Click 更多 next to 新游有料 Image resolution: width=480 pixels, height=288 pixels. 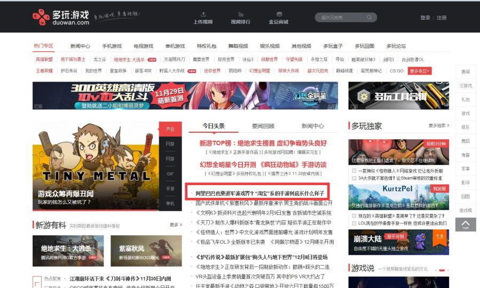pyautogui.click(x=176, y=225)
